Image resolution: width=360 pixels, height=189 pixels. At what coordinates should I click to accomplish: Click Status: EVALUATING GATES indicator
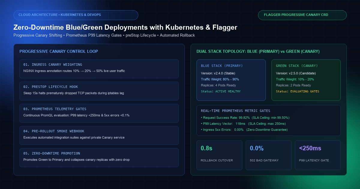point(298,91)
